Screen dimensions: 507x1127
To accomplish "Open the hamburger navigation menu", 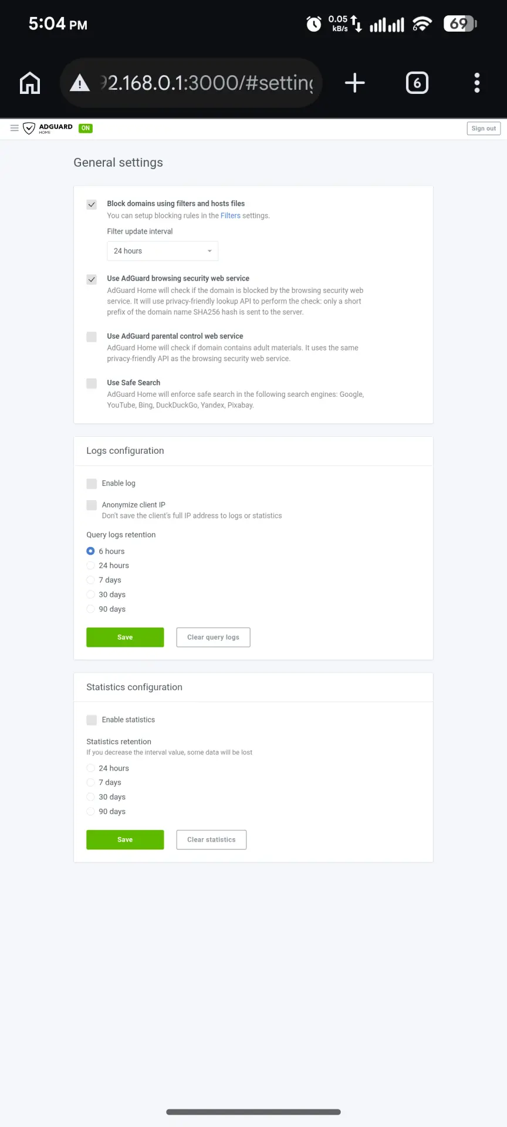I will pyautogui.click(x=15, y=128).
